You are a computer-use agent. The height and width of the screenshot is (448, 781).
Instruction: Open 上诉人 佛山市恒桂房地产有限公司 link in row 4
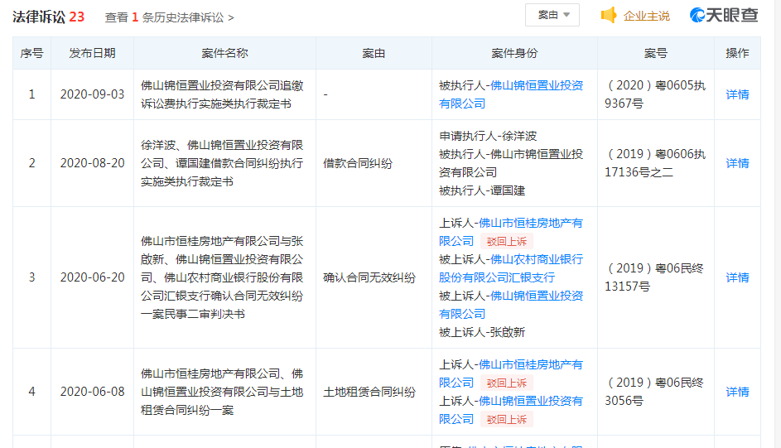(511, 373)
